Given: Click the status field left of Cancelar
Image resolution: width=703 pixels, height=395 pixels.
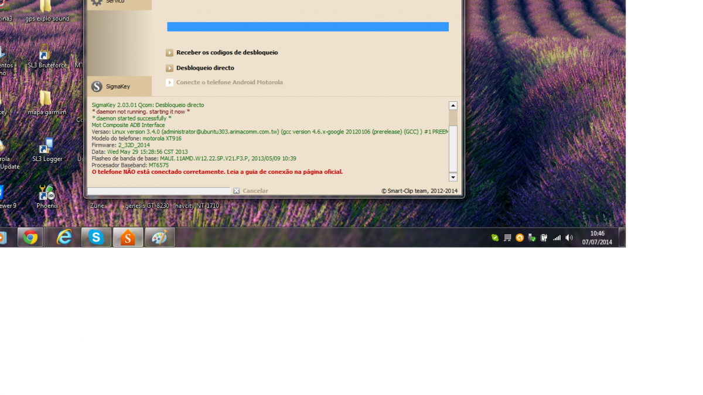Looking at the screenshot, I should [x=159, y=191].
